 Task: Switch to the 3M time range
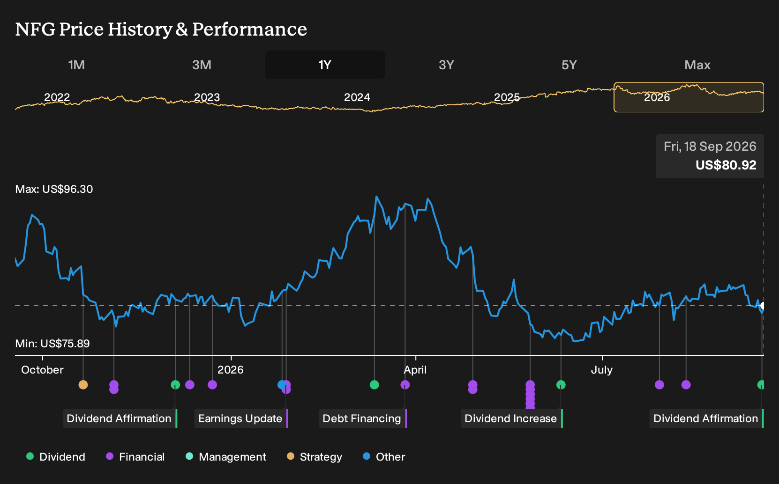(x=202, y=65)
